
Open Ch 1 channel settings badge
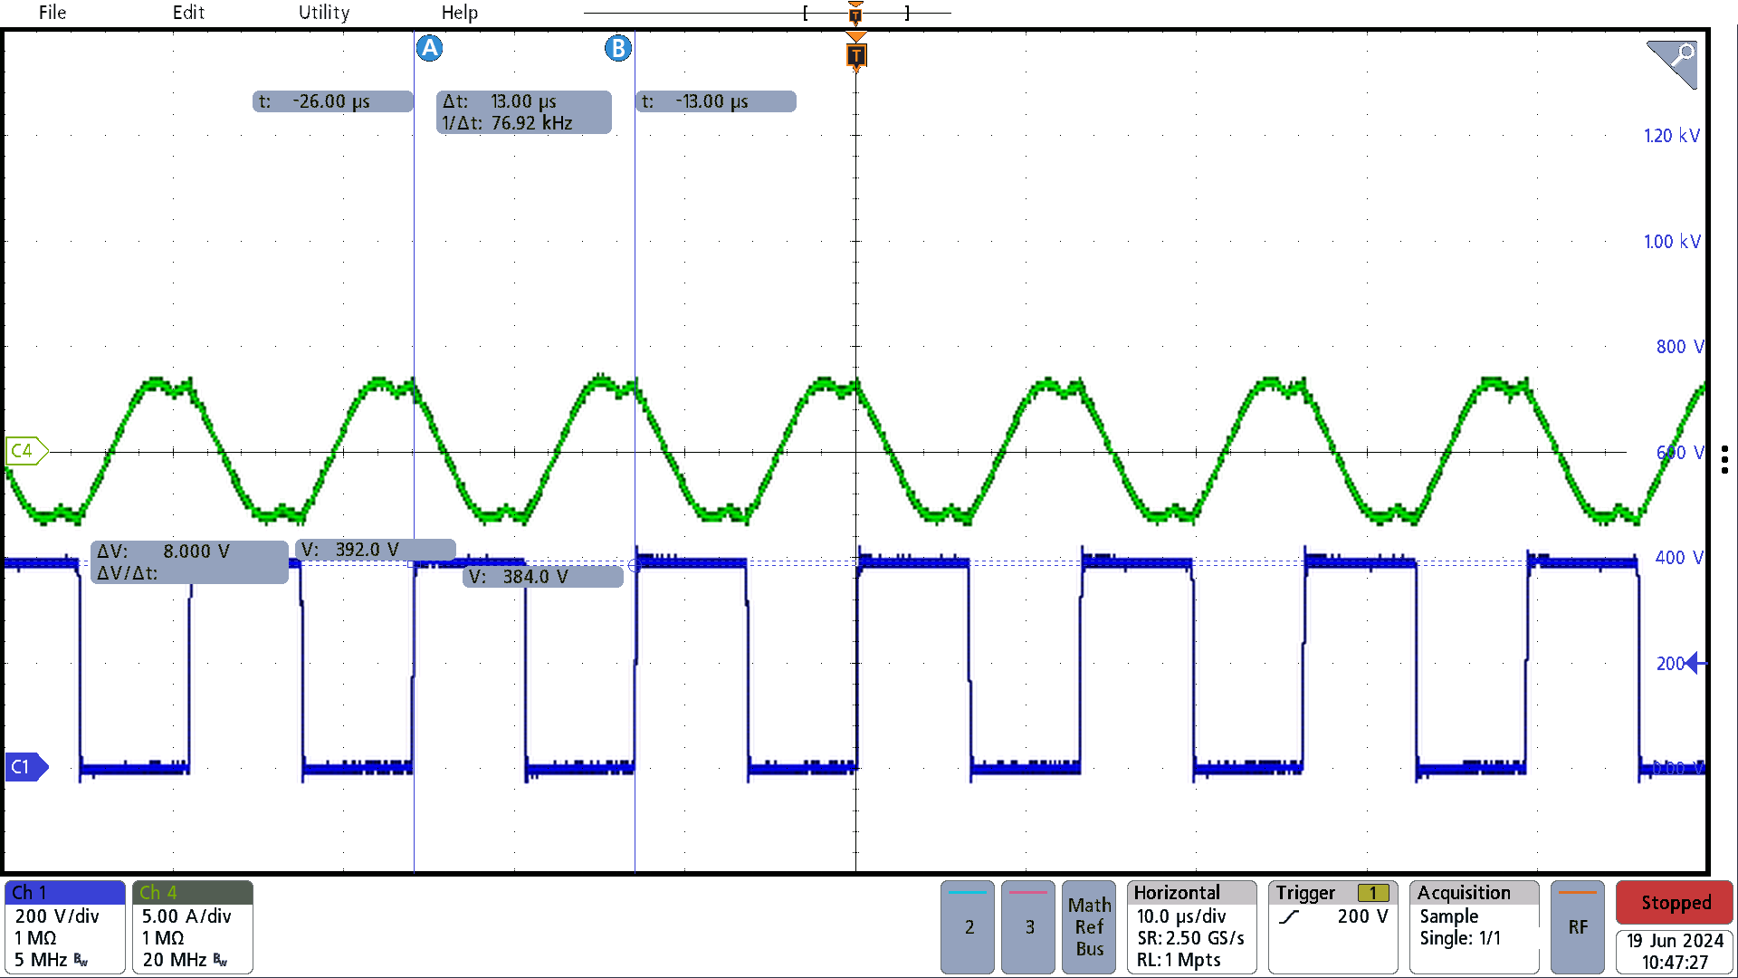(64, 927)
